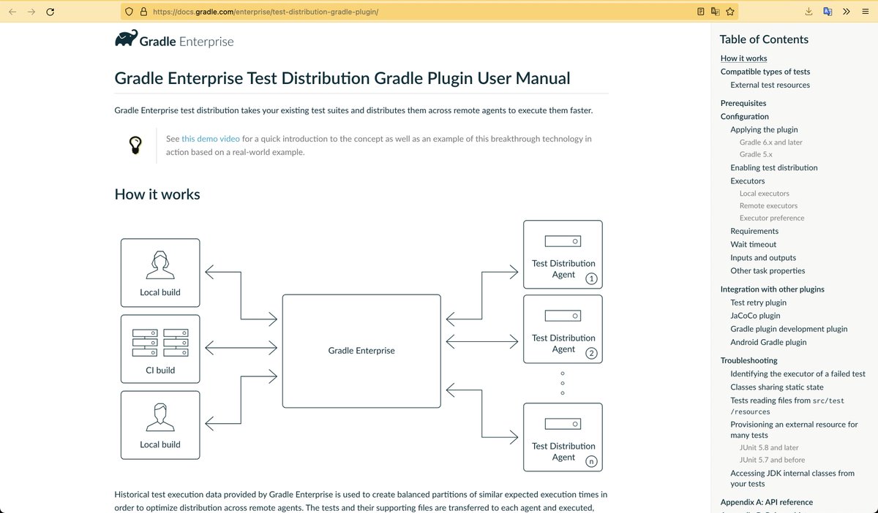Click the translate page icon in address bar
Viewport: 878px width, 513px height.
tap(715, 12)
